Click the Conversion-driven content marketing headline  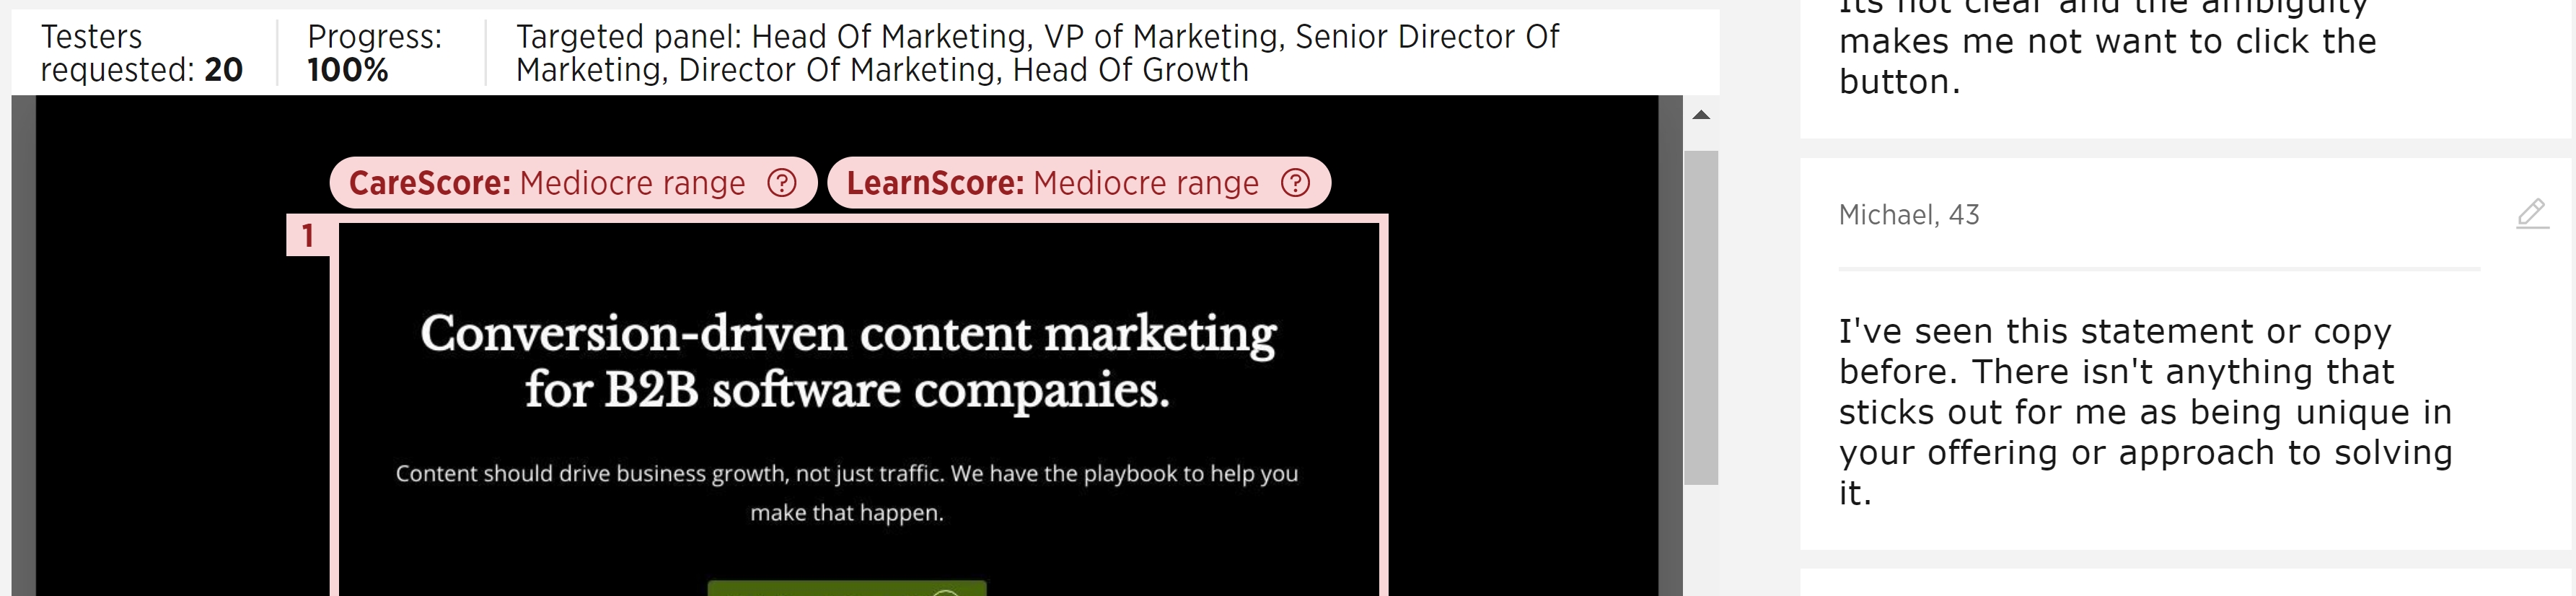847,360
